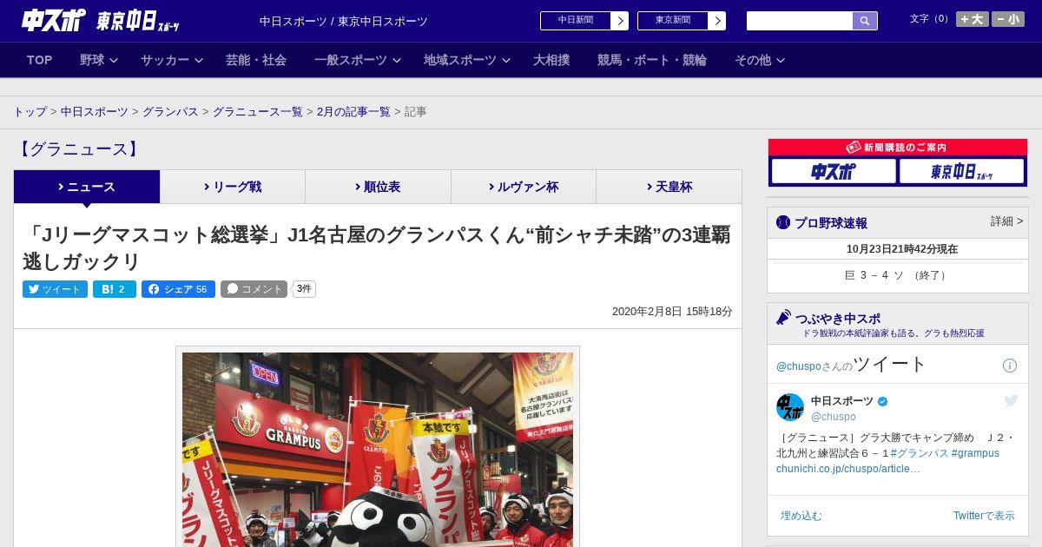Click 中スポ subscription banner button
The image size is (1042, 547).
(x=834, y=172)
